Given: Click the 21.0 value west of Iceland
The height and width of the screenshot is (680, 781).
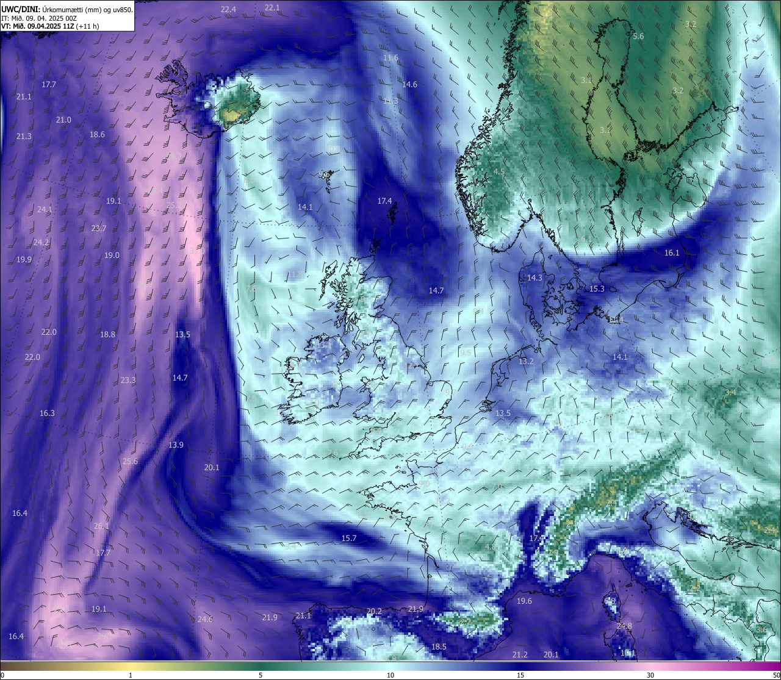Looking at the screenshot, I should tap(63, 120).
